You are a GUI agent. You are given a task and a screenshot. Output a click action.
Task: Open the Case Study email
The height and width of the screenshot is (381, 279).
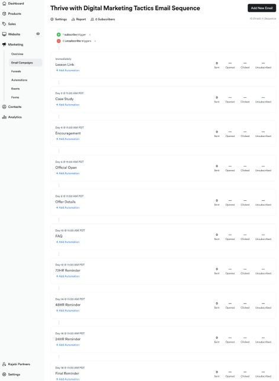point(65,99)
